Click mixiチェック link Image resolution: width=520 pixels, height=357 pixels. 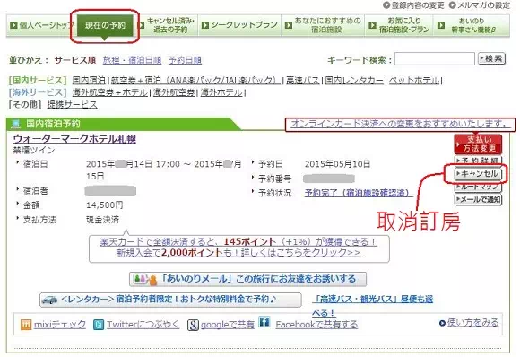(60, 325)
